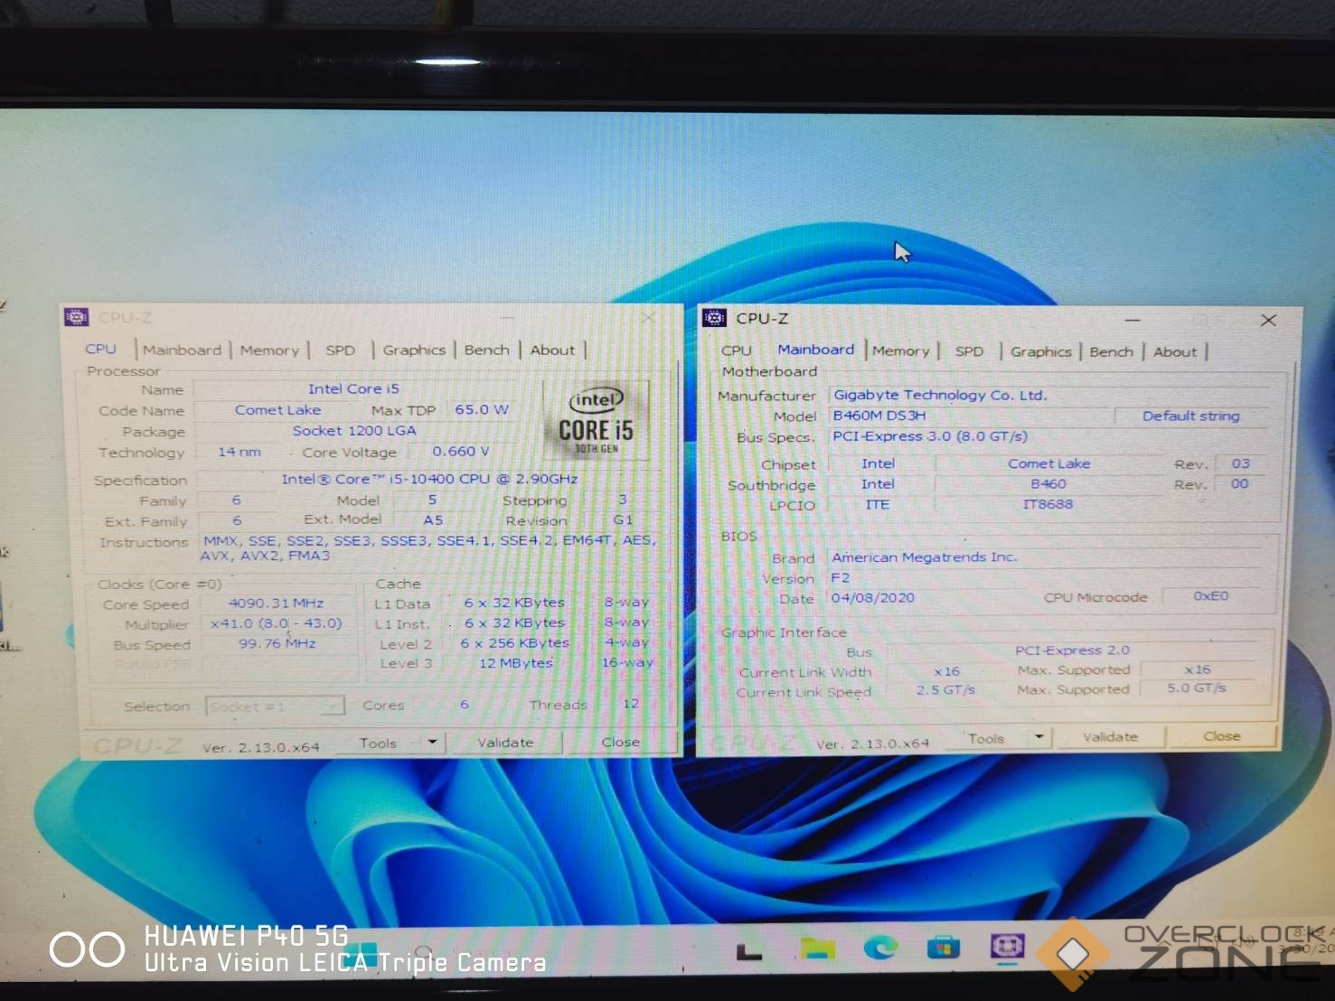The image size is (1335, 1001).
Task: Click the title bar icon of the Motherboard CPU-Z window
Action: coord(714,317)
